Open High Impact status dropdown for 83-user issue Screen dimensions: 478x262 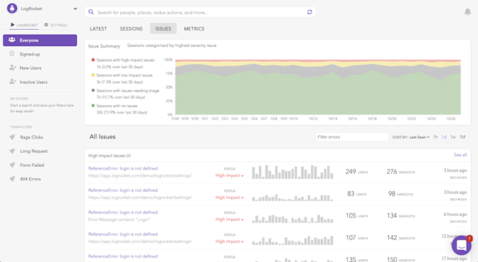[230, 197]
